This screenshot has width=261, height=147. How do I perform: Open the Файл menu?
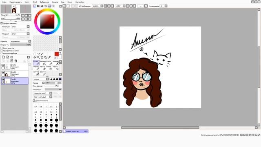point(4,2)
